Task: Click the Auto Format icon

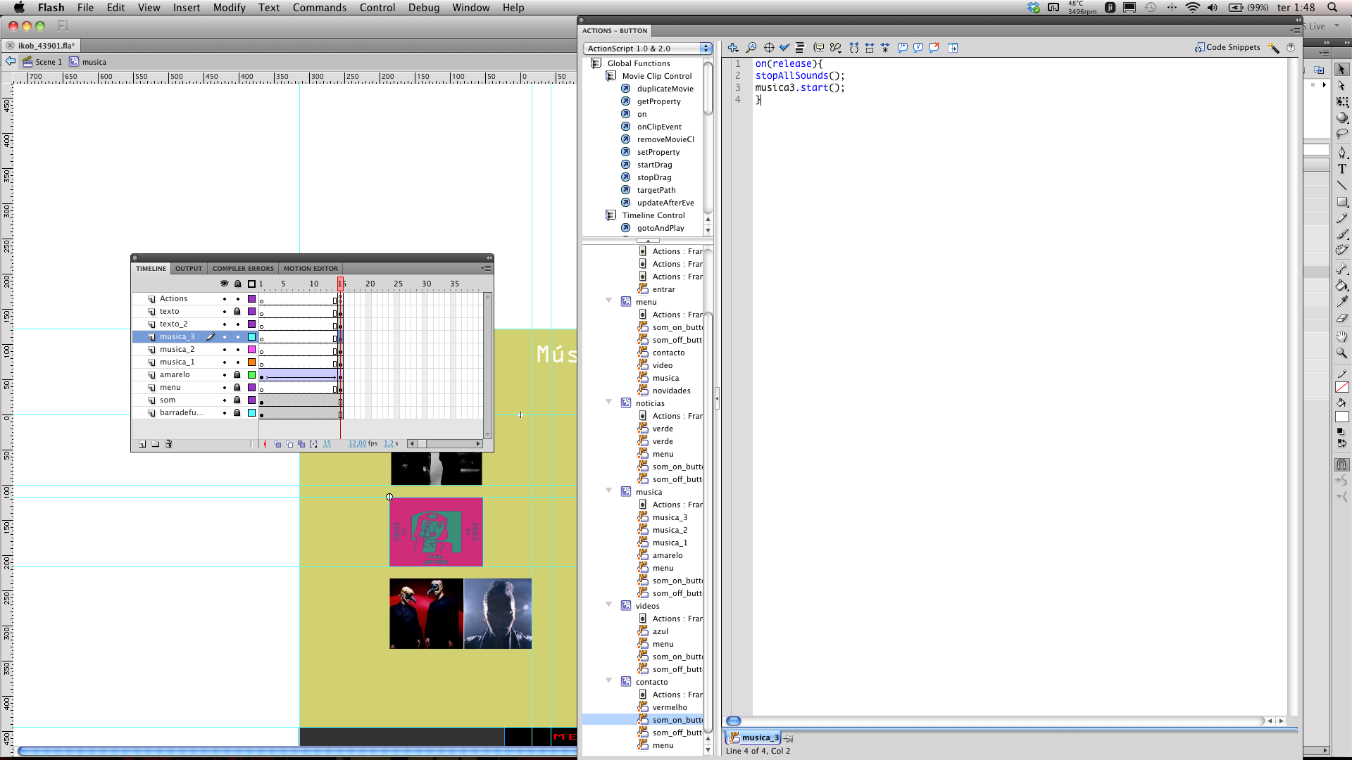Action: coord(800,48)
